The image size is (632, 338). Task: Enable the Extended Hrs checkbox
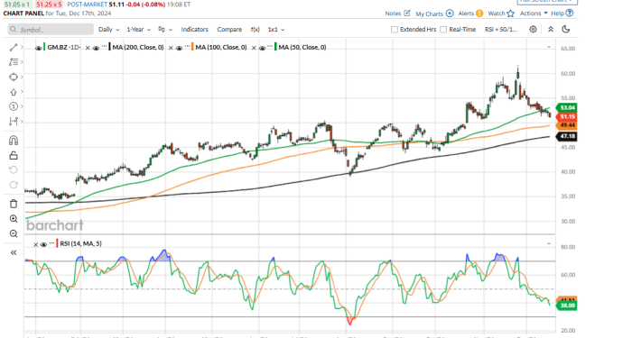pos(395,30)
